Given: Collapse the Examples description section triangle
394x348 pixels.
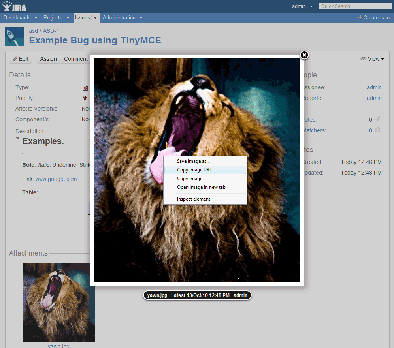Looking at the screenshot, I should pyautogui.click(x=17, y=139).
